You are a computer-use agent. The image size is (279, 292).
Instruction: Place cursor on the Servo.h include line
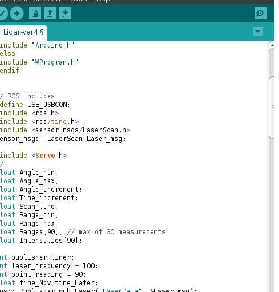(x=33, y=156)
